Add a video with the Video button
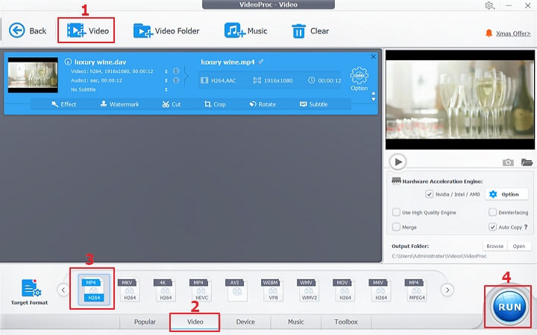 coord(88,31)
